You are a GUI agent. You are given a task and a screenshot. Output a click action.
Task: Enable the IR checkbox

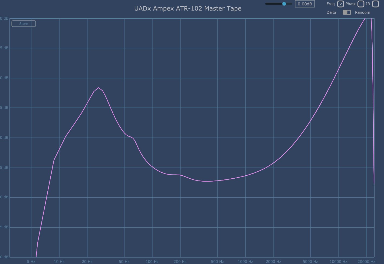point(375,4)
